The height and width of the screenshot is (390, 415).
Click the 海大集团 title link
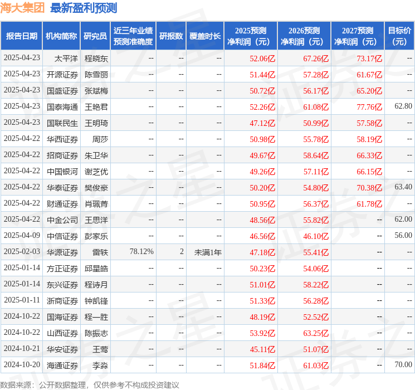pos(23,8)
